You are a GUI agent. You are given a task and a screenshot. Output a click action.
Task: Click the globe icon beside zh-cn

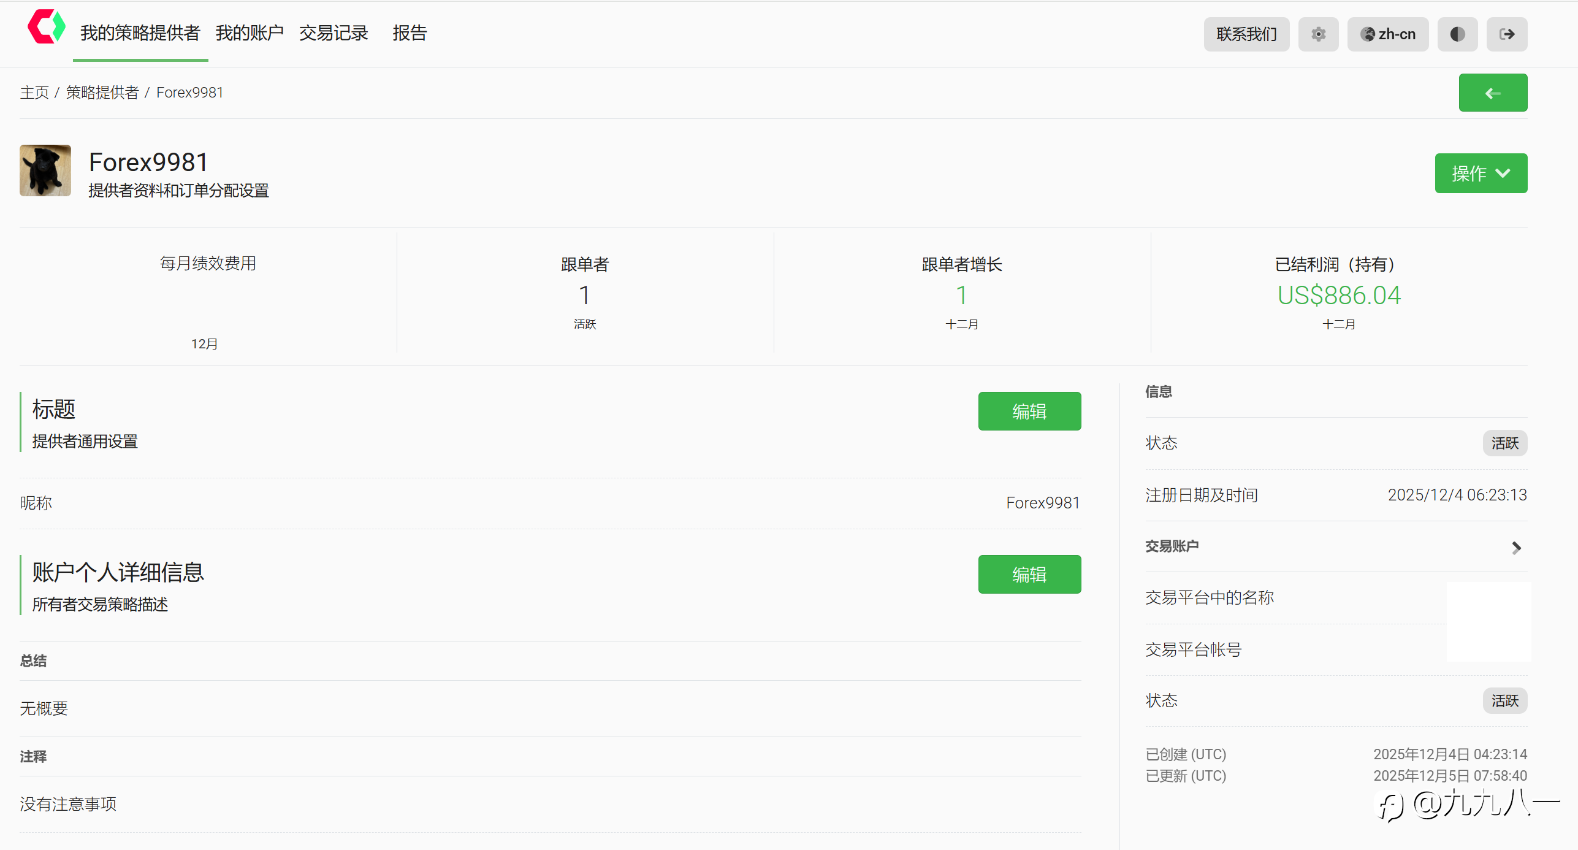1367,34
